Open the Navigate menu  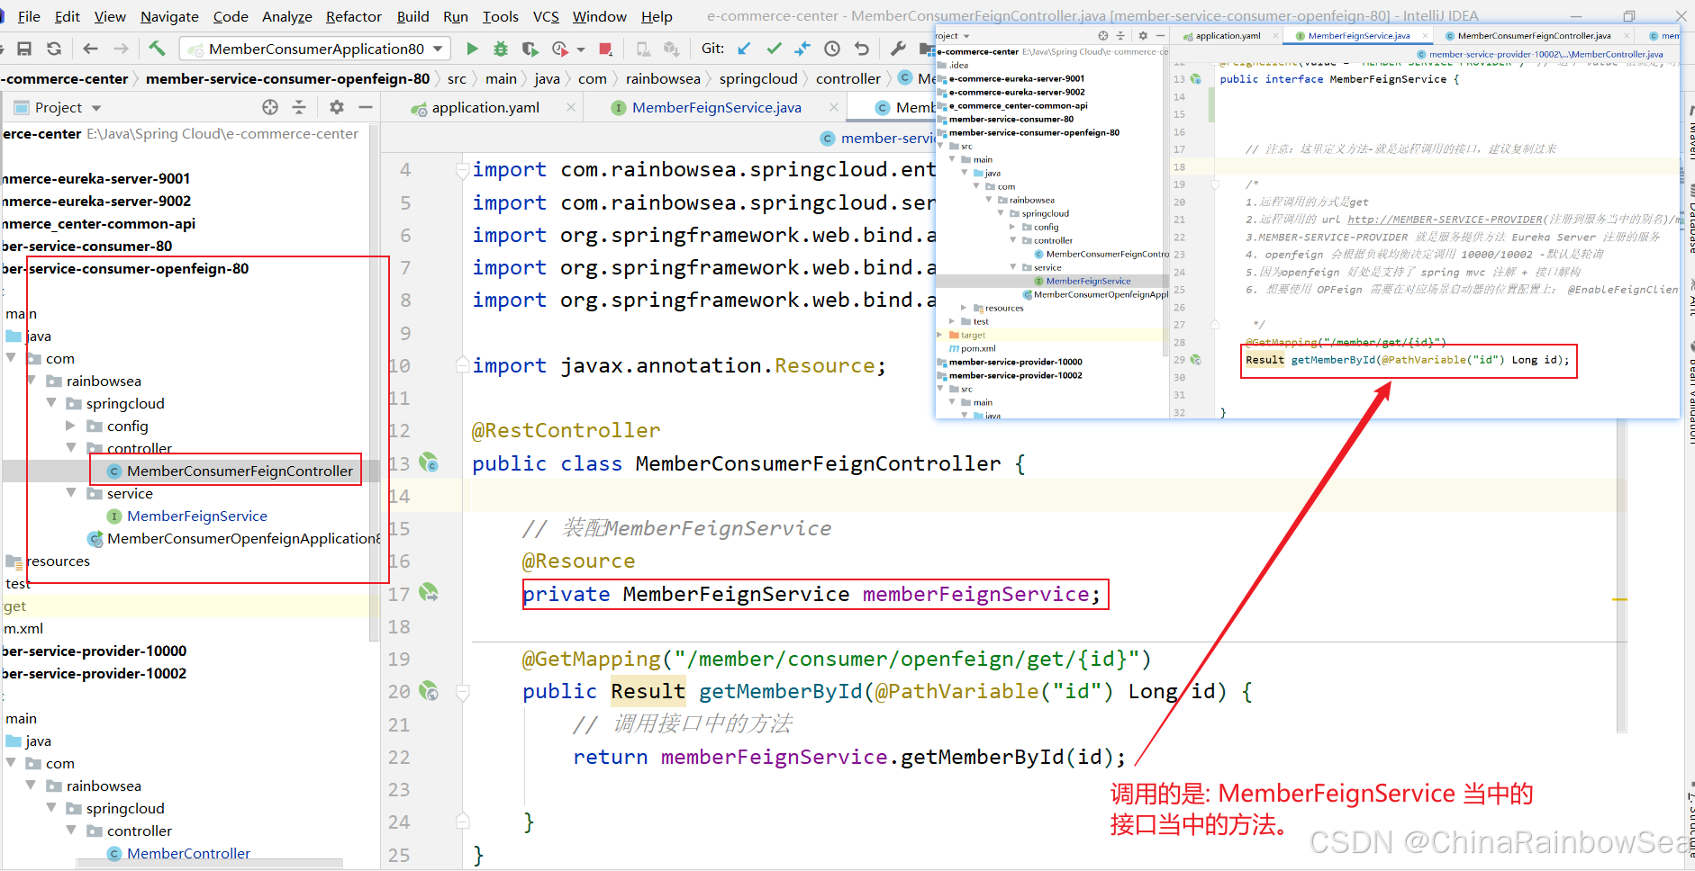tap(169, 16)
